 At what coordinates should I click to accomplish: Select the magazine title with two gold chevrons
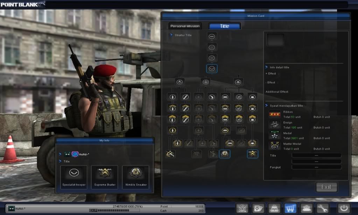coord(225,119)
